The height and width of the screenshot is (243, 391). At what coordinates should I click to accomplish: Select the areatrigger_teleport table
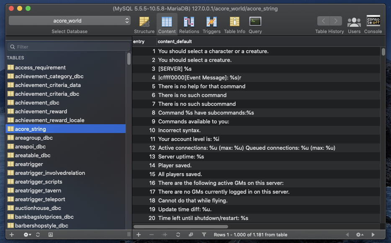(40, 199)
